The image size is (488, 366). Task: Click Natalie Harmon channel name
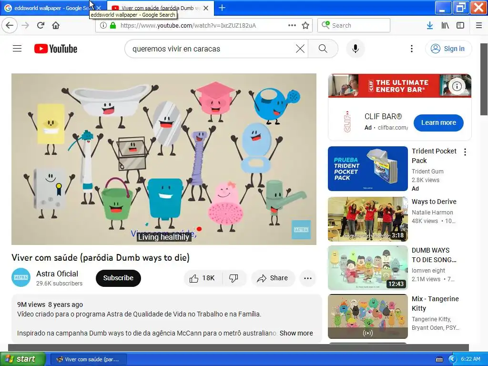tap(432, 212)
